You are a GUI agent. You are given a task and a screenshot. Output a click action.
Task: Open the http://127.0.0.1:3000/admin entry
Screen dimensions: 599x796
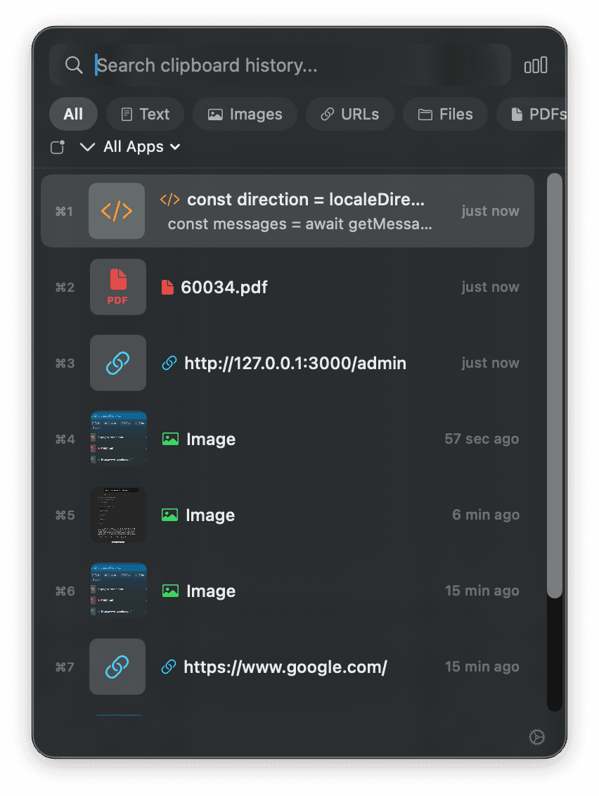(x=295, y=363)
